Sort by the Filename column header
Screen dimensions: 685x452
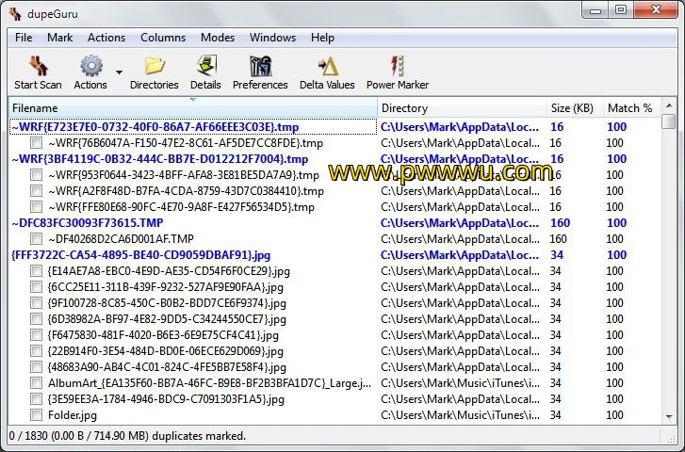click(x=192, y=108)
